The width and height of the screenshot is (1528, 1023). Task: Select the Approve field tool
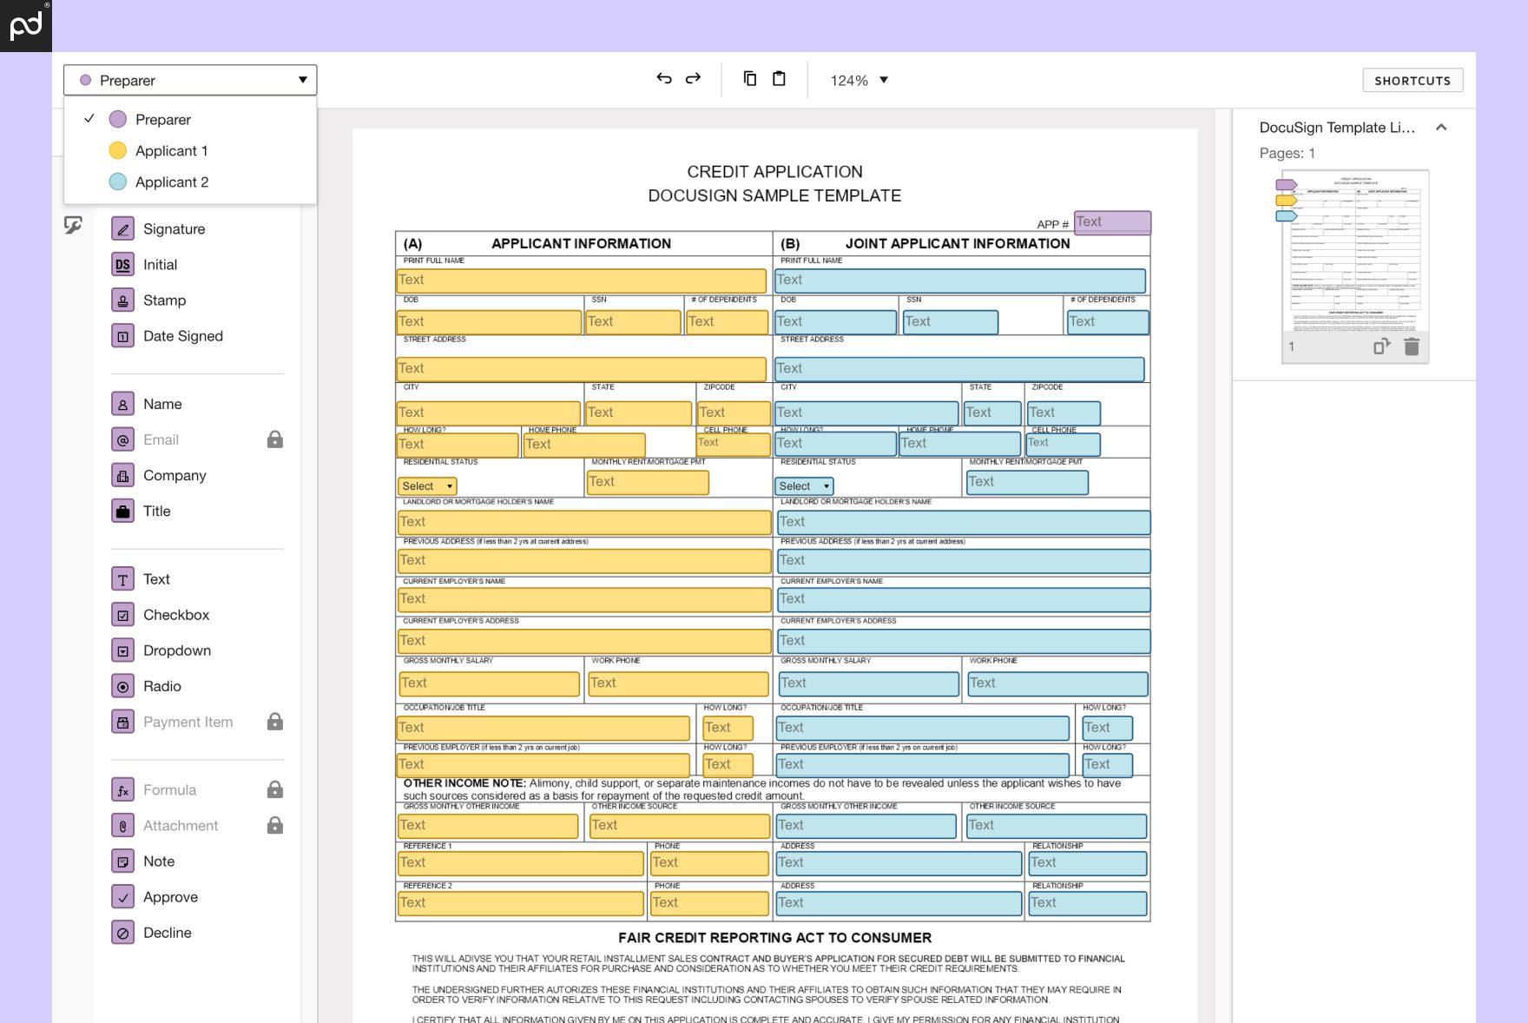(x=170, y=896)
